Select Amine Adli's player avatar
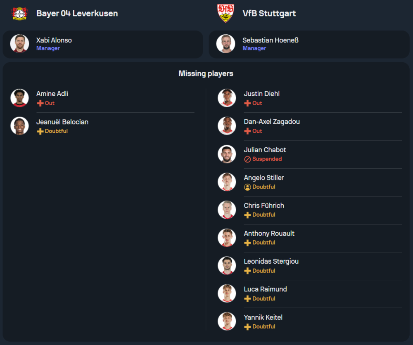 coord(19,98)
